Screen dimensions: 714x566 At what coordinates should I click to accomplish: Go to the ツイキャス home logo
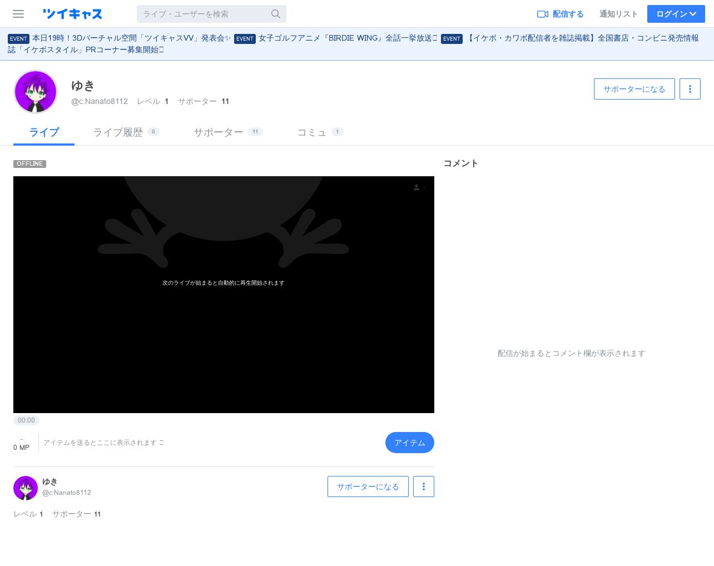[x=72, y=14]
